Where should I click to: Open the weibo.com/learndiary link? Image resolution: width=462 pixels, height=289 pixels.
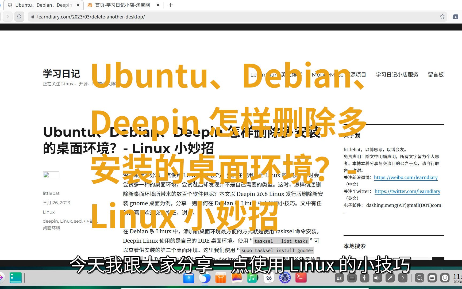[406, 177]
